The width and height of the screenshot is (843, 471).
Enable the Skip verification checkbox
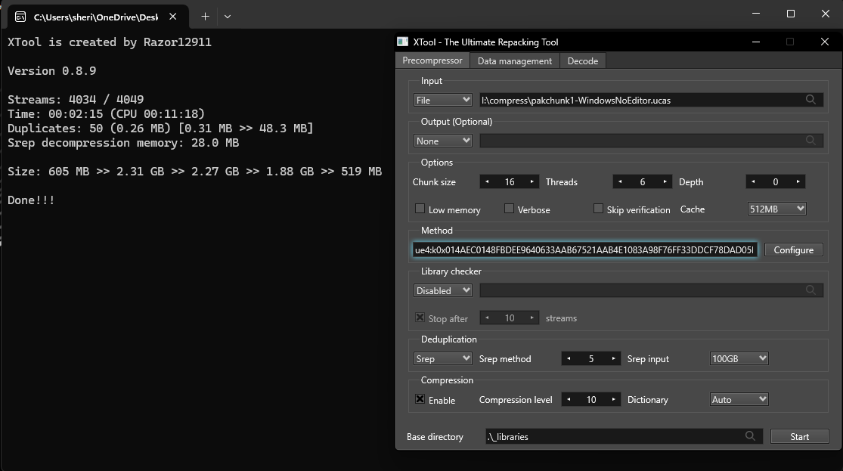(x=598, y=209)
